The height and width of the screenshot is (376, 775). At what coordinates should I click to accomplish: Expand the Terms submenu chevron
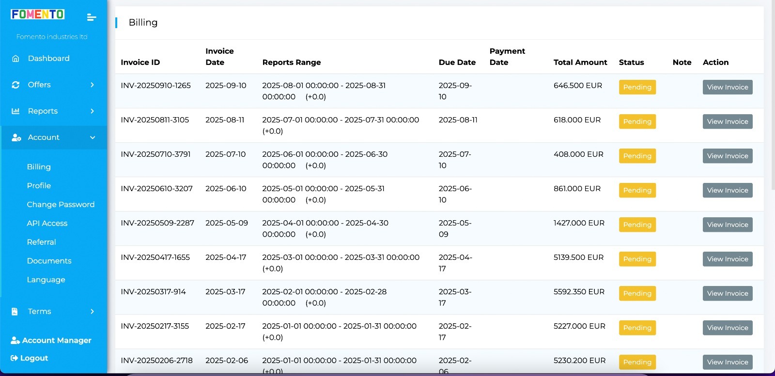93,312
